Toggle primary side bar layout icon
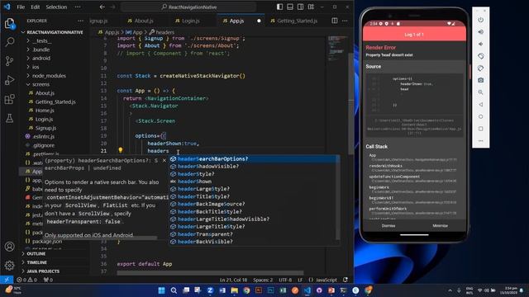This screenshot has height=297, width=529. tap(279, 7)
